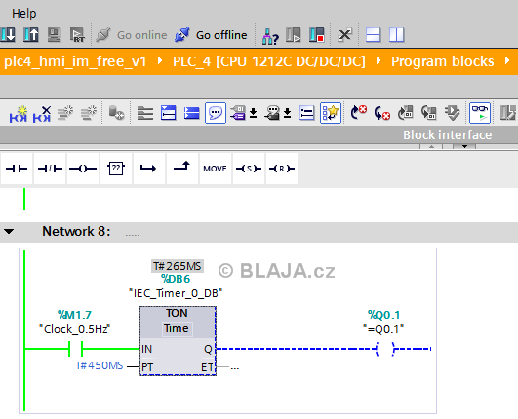Image resolution: width=518 pixels, height=419 pixels.
Task: Toggle monitoring on/off glasses icon
Action: (x=480, y=113)
